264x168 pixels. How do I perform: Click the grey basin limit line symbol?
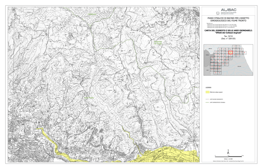click(207, 99)
